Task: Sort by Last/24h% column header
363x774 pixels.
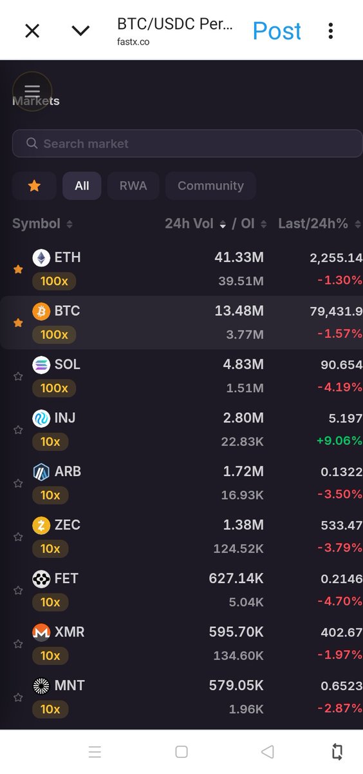Action: coord(319,224)
